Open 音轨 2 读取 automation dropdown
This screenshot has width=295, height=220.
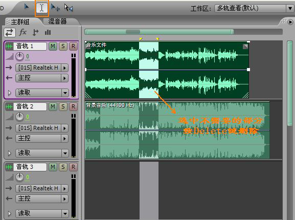click(x=42, y=153)
